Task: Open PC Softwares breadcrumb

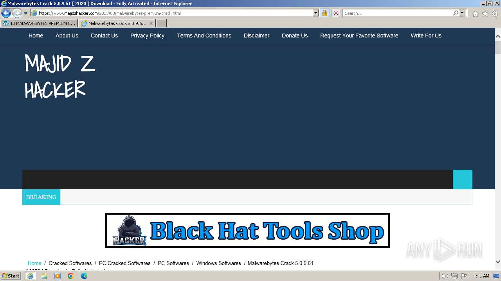Action: tap(173, 263)
